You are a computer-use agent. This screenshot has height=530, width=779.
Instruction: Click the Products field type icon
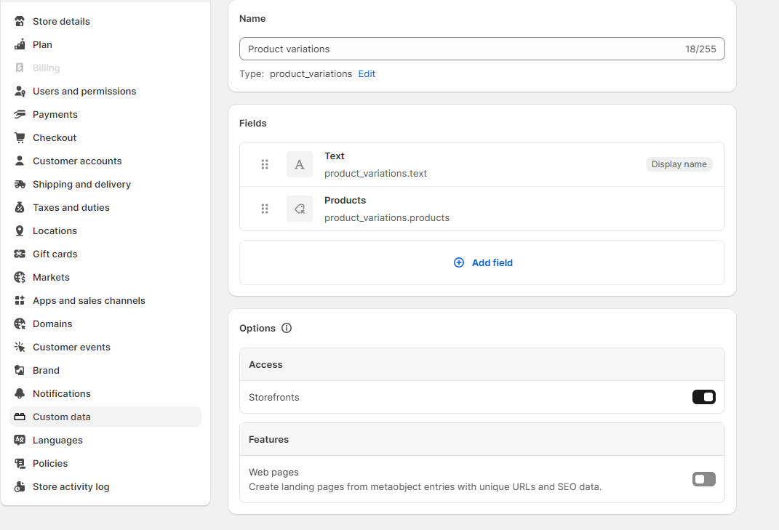point(300,209)
